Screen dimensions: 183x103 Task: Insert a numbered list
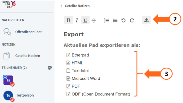(106, 20)
